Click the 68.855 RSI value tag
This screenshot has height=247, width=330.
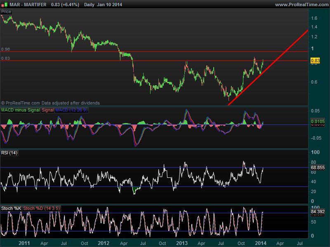click(318, 168)
